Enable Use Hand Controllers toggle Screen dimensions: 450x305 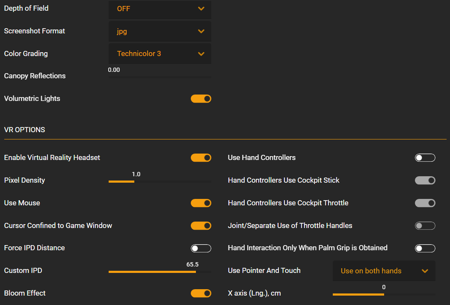(x=425, y=158)
